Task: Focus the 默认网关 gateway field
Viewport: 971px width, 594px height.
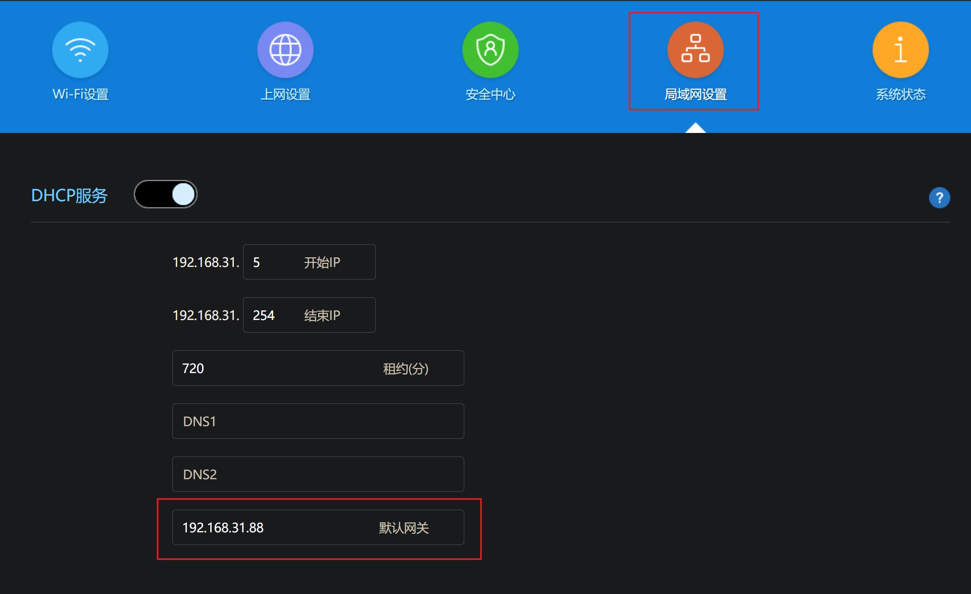Action: coord(318,527)
